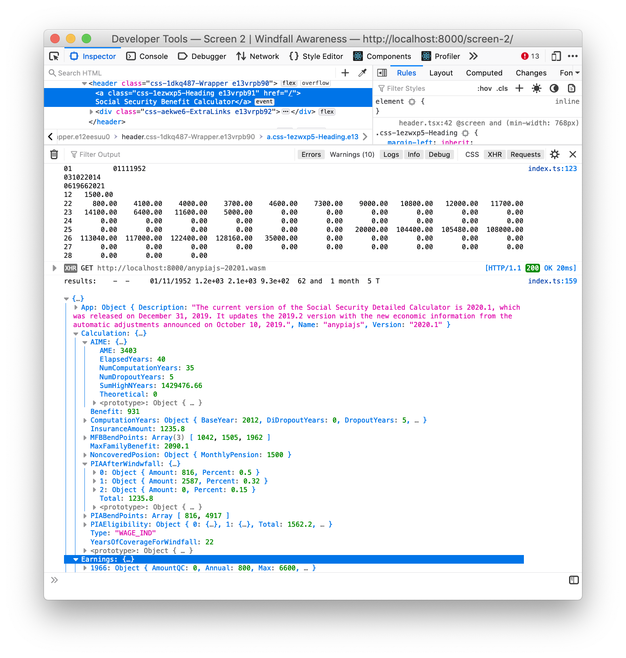
Task: Toggle the Logs filter
Action: pos(391,154)
